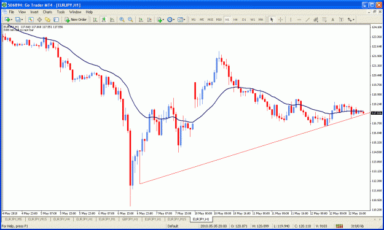Open the Navigator panel icon
This screenshot has width=384, height=230.
click(x=47, y=20)
